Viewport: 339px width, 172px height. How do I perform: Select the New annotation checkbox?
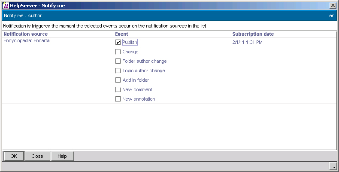(118, 99)
